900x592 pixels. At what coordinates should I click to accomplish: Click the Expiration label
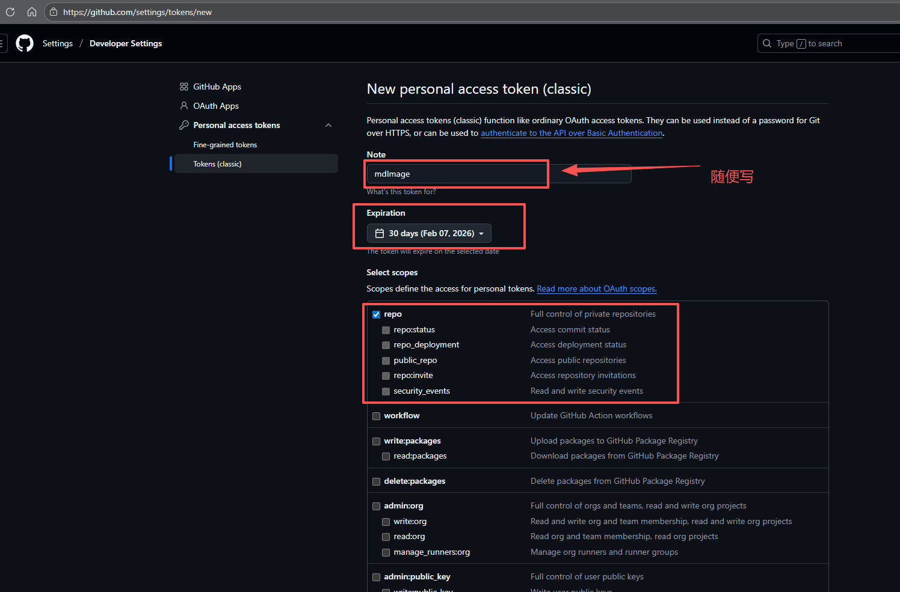(386, 213)
